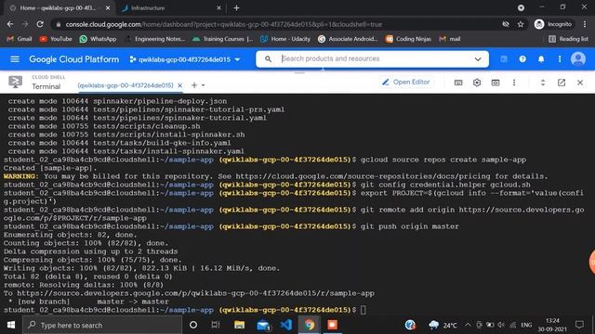The width and height of the screenshot is (595, 334).
Task: Open the notifications bell
Action: [x=541, y=59]
